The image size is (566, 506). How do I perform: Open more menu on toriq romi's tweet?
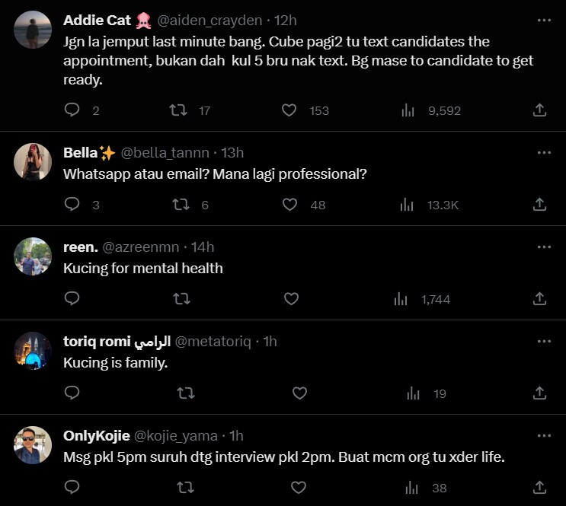coord(544,342)
